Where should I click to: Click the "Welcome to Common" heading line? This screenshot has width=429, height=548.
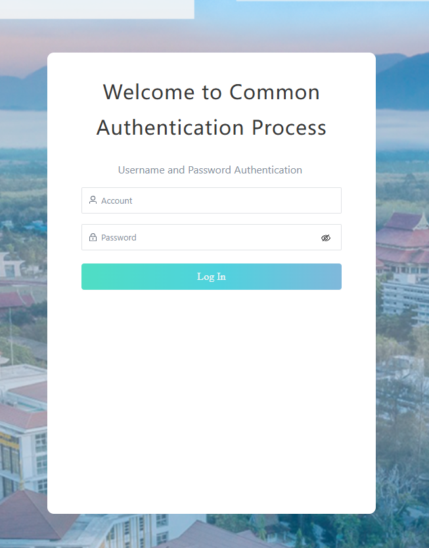click(x=212, y=92)
